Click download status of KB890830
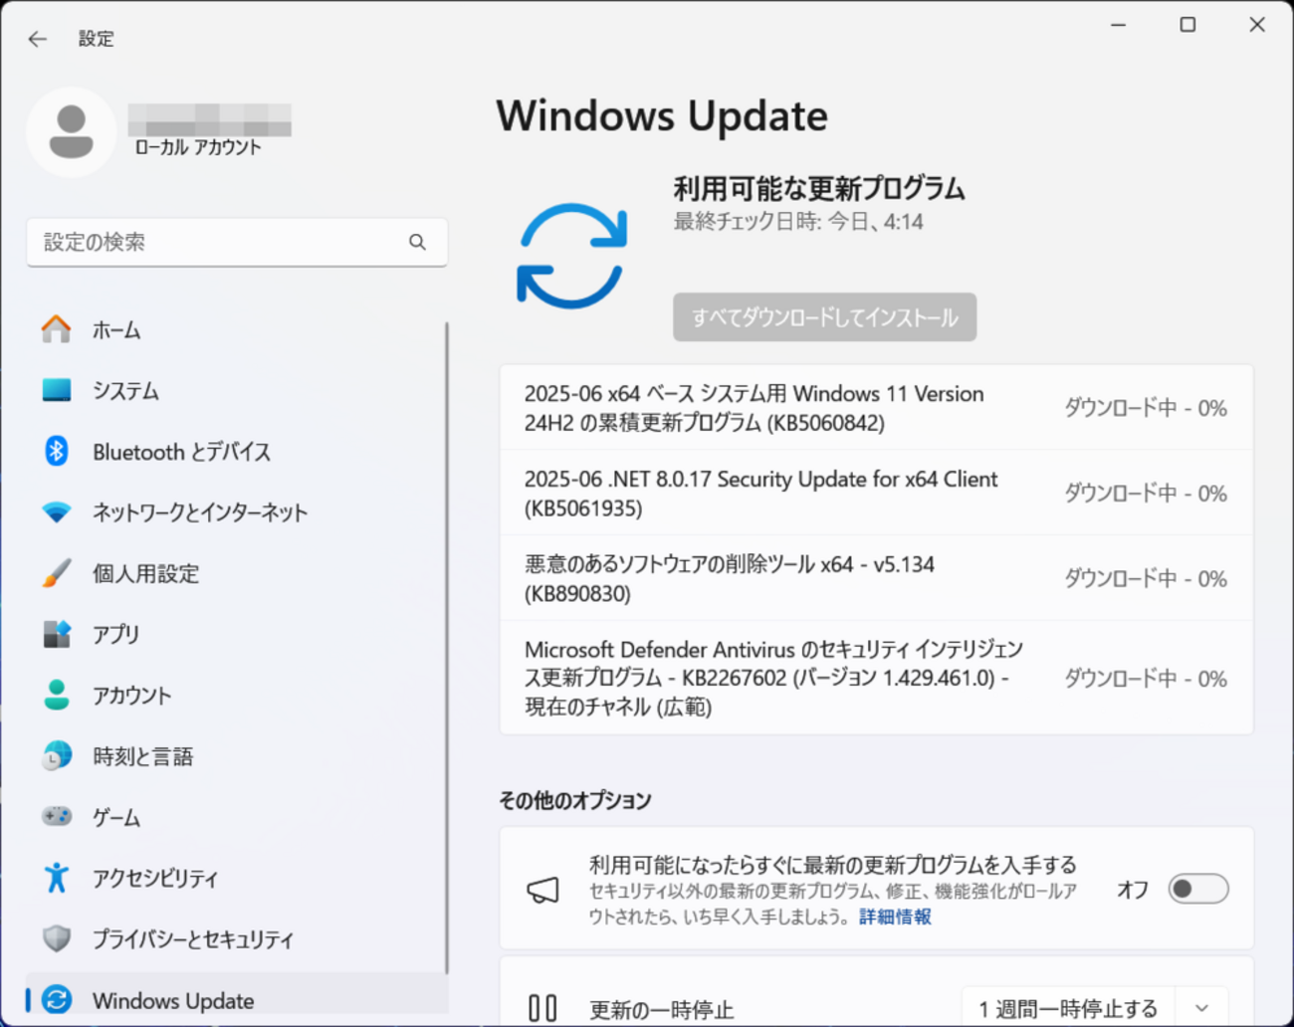The width and height of the screenshot is (1294, 1027). [x=1146, y=579]
